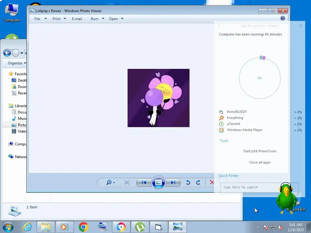The image size is (311, 233).
Task: Click the BonziBUDDY app icon in widget
Action: [221, 112]
